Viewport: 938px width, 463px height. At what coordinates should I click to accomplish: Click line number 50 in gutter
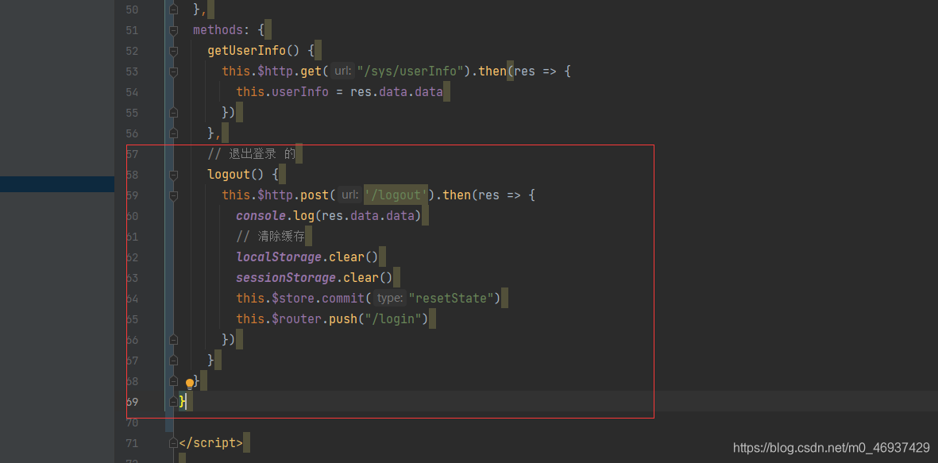point(132,10)
